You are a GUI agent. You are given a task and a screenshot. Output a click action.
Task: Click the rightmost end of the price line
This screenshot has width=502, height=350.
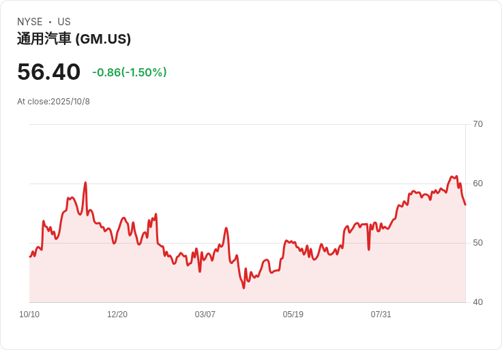pos(465,204)
